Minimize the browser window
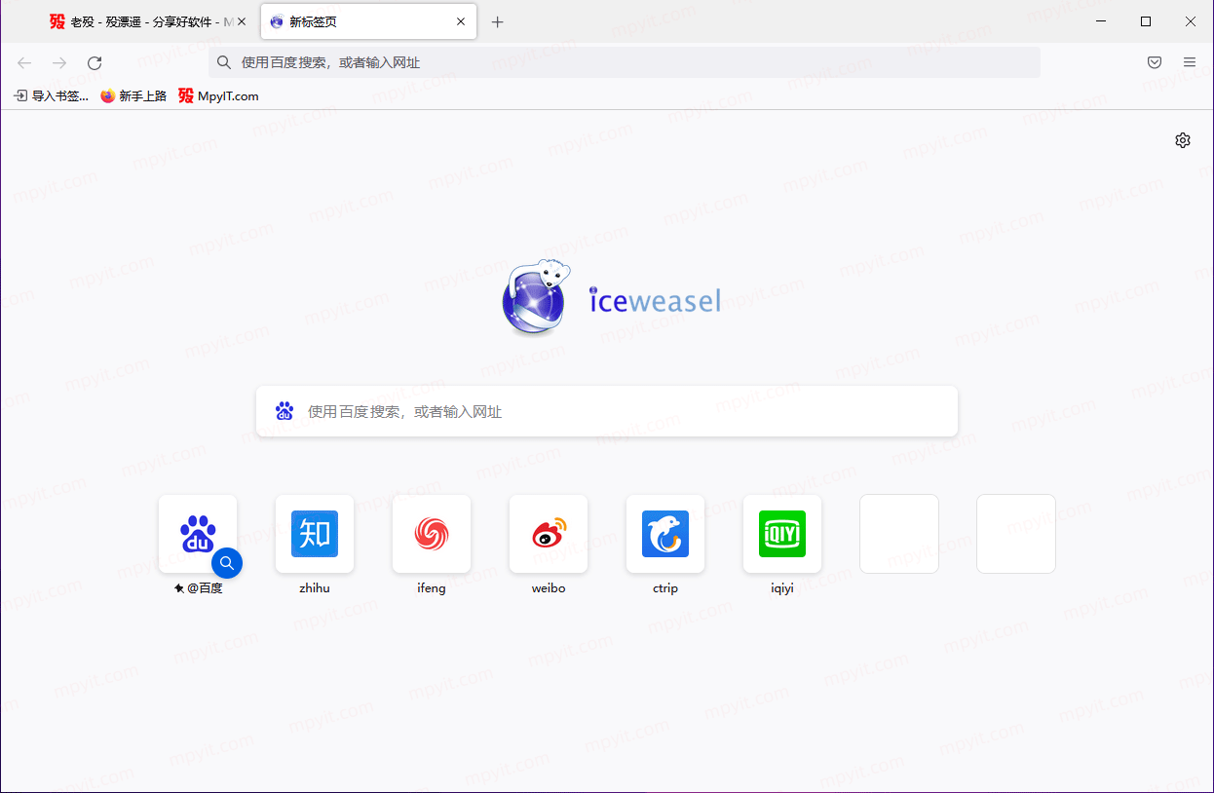 [1101, 21]
